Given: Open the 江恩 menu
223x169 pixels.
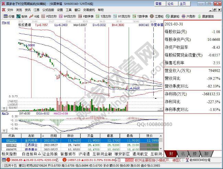Looking at the screenshot, I should [x=36, y=10].
